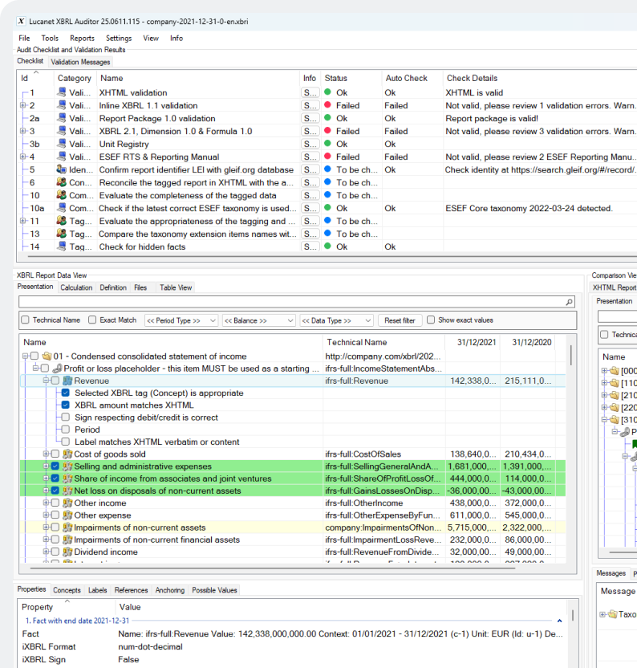Tick the Show exact values checkbox
Viewport: 637px width, 668px height.
click(x=432, y=320)
